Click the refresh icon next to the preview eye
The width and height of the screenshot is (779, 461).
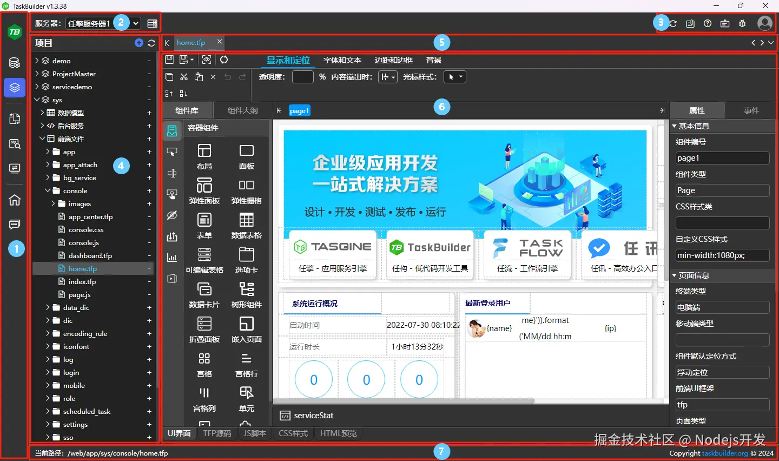click(x=225, y=60)
